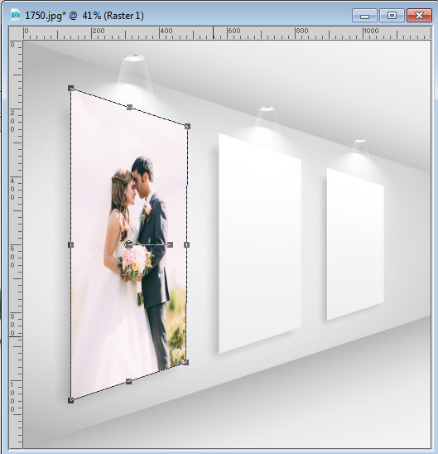Image resolution: width=438 pixels, height=454 pixels.
Task: Minimize the 1750.jpg image window
Action: click(x=364, y=16)
